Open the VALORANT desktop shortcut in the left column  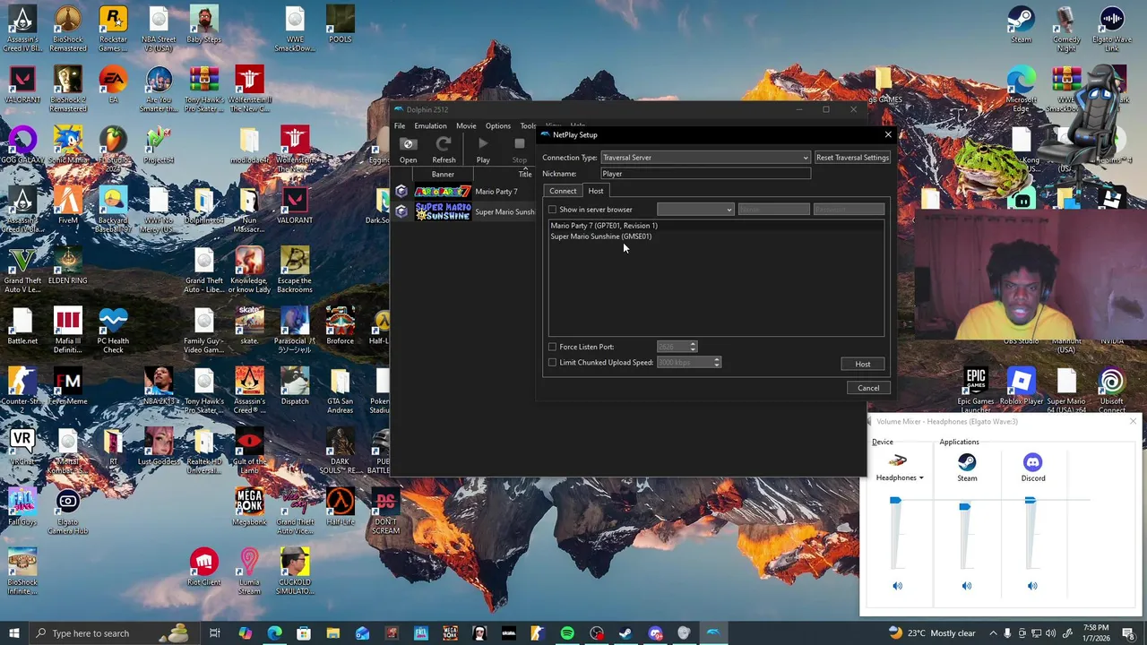click(22, 85)
